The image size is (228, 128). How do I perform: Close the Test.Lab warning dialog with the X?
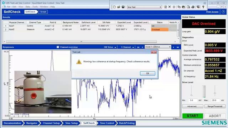click(x=154, y=52)
